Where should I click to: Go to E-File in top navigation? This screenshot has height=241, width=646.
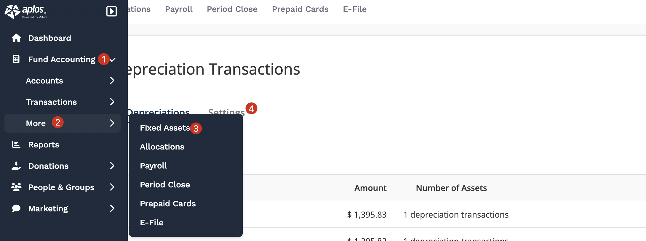pyautogui.click(x=355, y=9)
